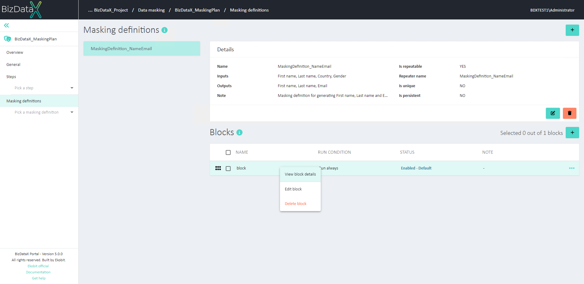Open the Blocks info icon
Screen dimensions: 584x284
pos(239,132)
